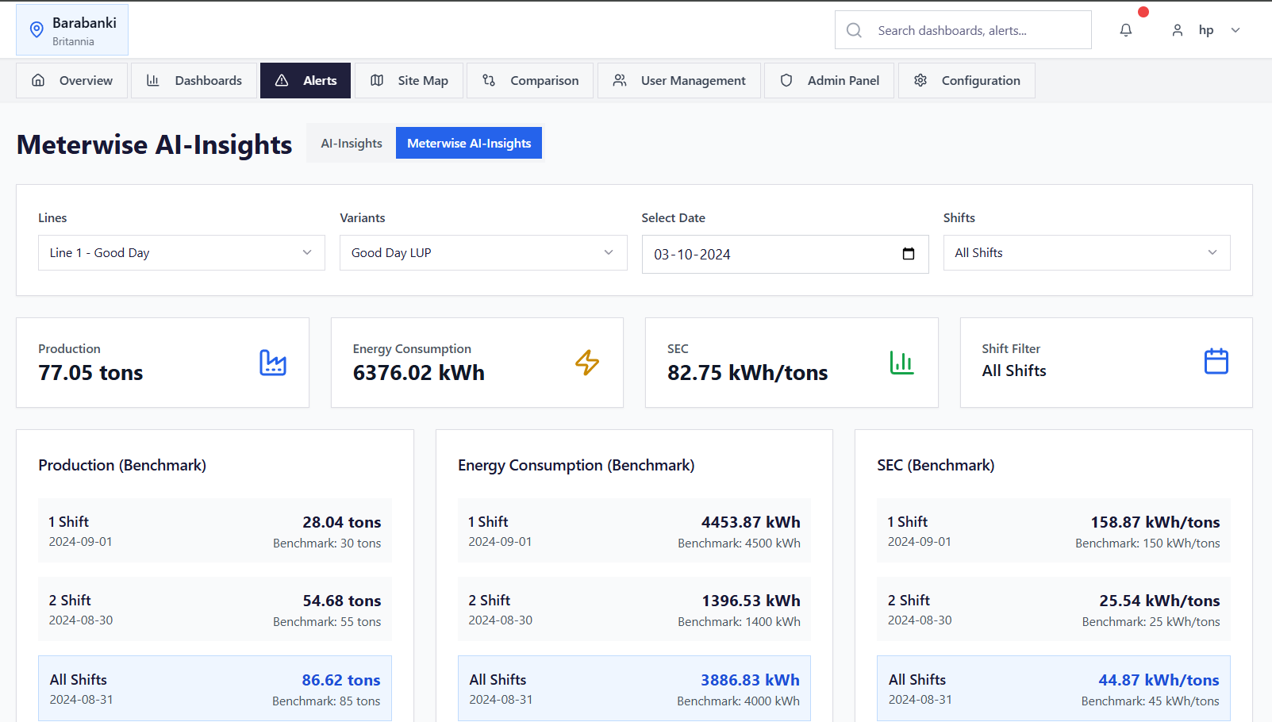
Task: Click the Dashboards bar chart icon
Action: pos(153,80)
